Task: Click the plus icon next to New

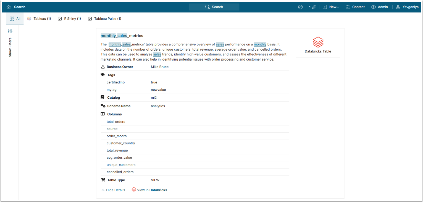Action: pyautogui.click(x=325, y=7)
